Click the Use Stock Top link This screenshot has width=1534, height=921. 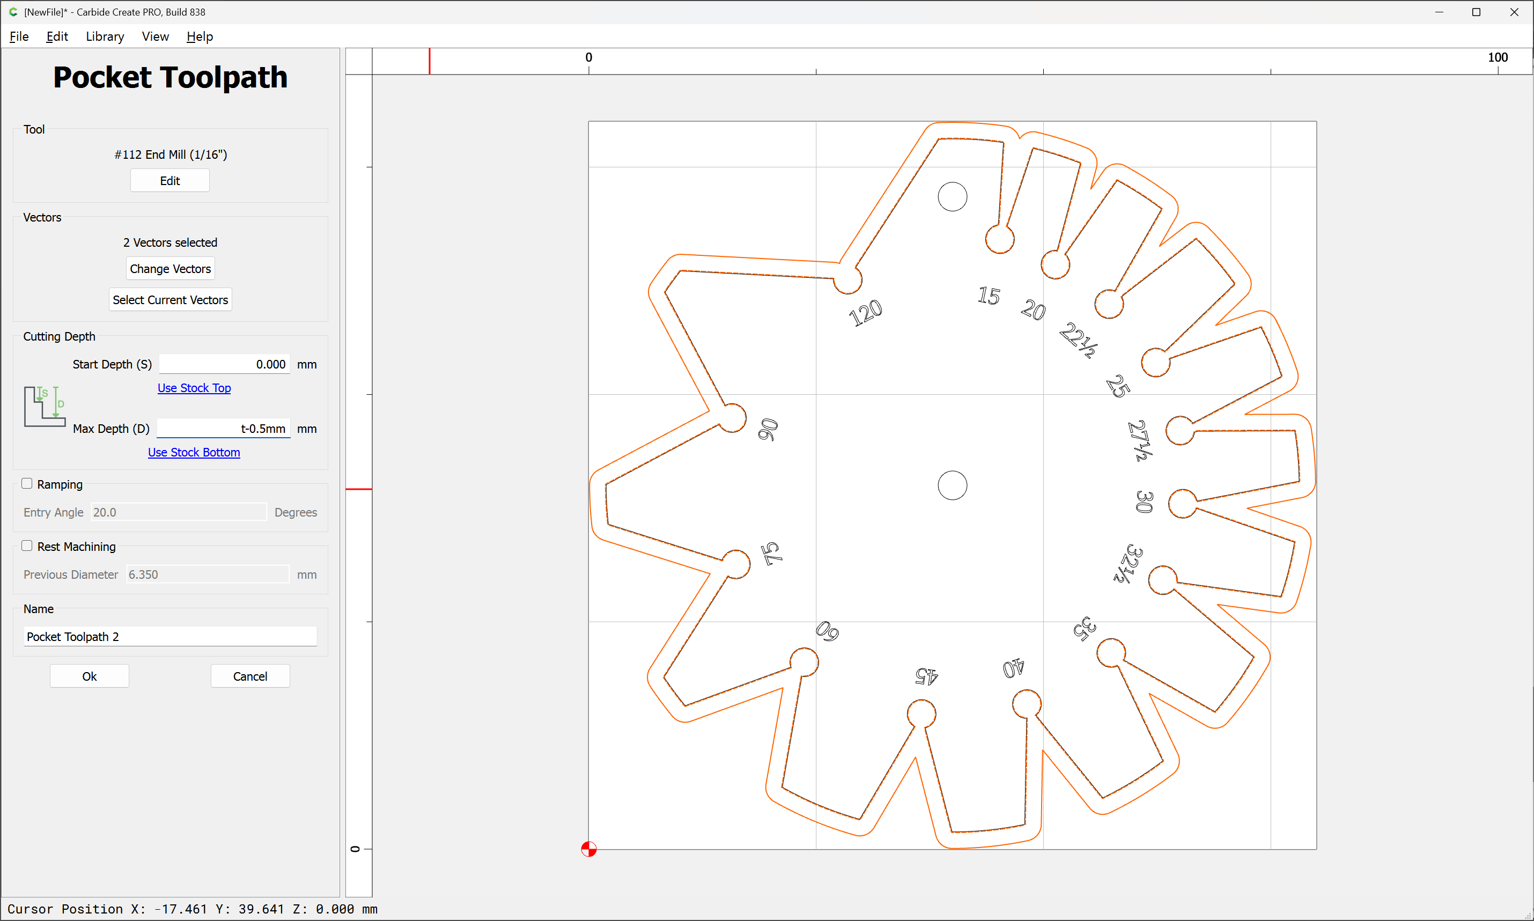194,388
